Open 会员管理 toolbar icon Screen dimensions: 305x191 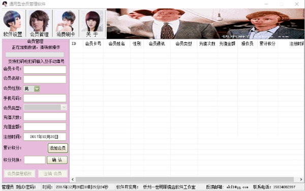[x=39, y=24]
